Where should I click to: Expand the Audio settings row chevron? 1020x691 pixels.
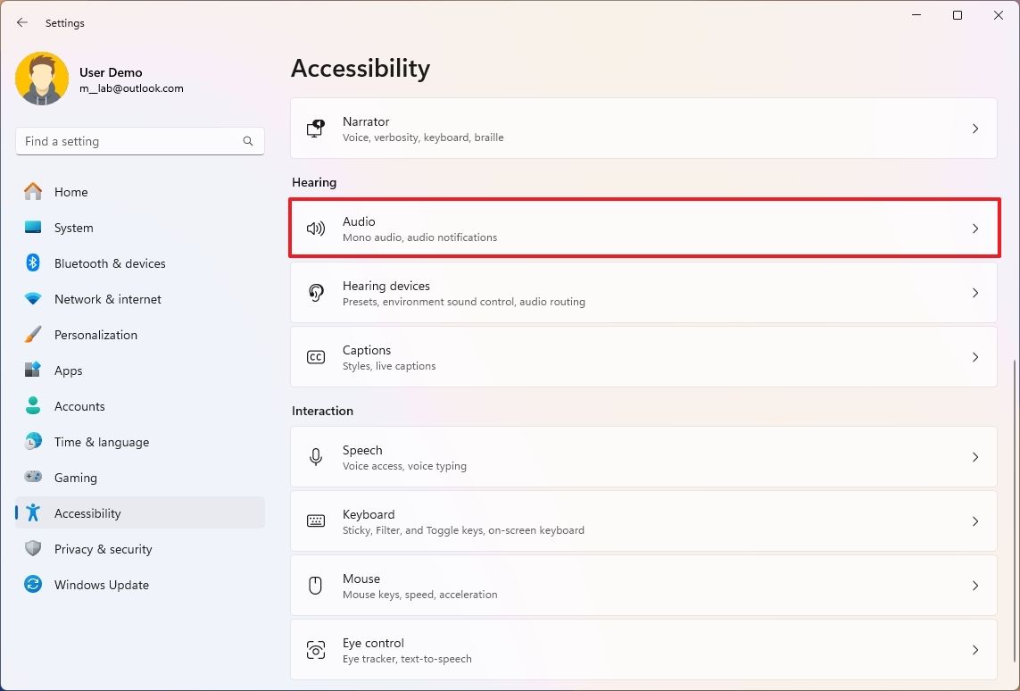[x=974, y=228]
